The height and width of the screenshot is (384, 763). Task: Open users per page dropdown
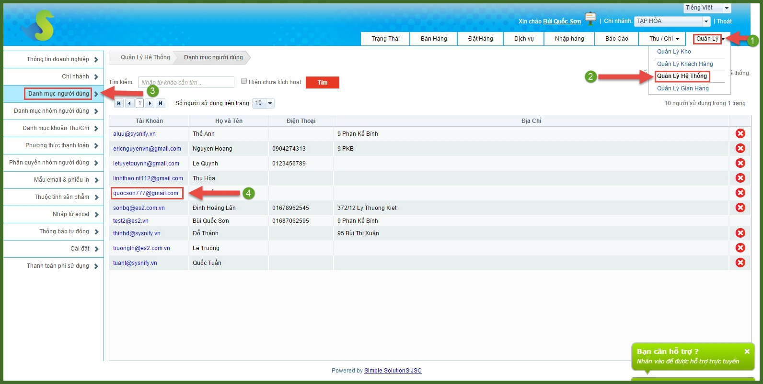coord(270,103)
